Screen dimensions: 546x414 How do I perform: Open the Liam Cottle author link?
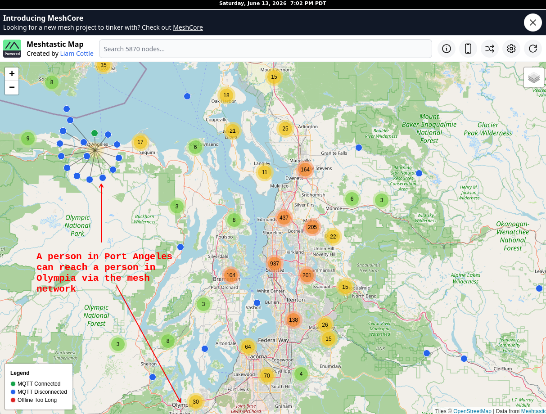click(x=77, y=54)
